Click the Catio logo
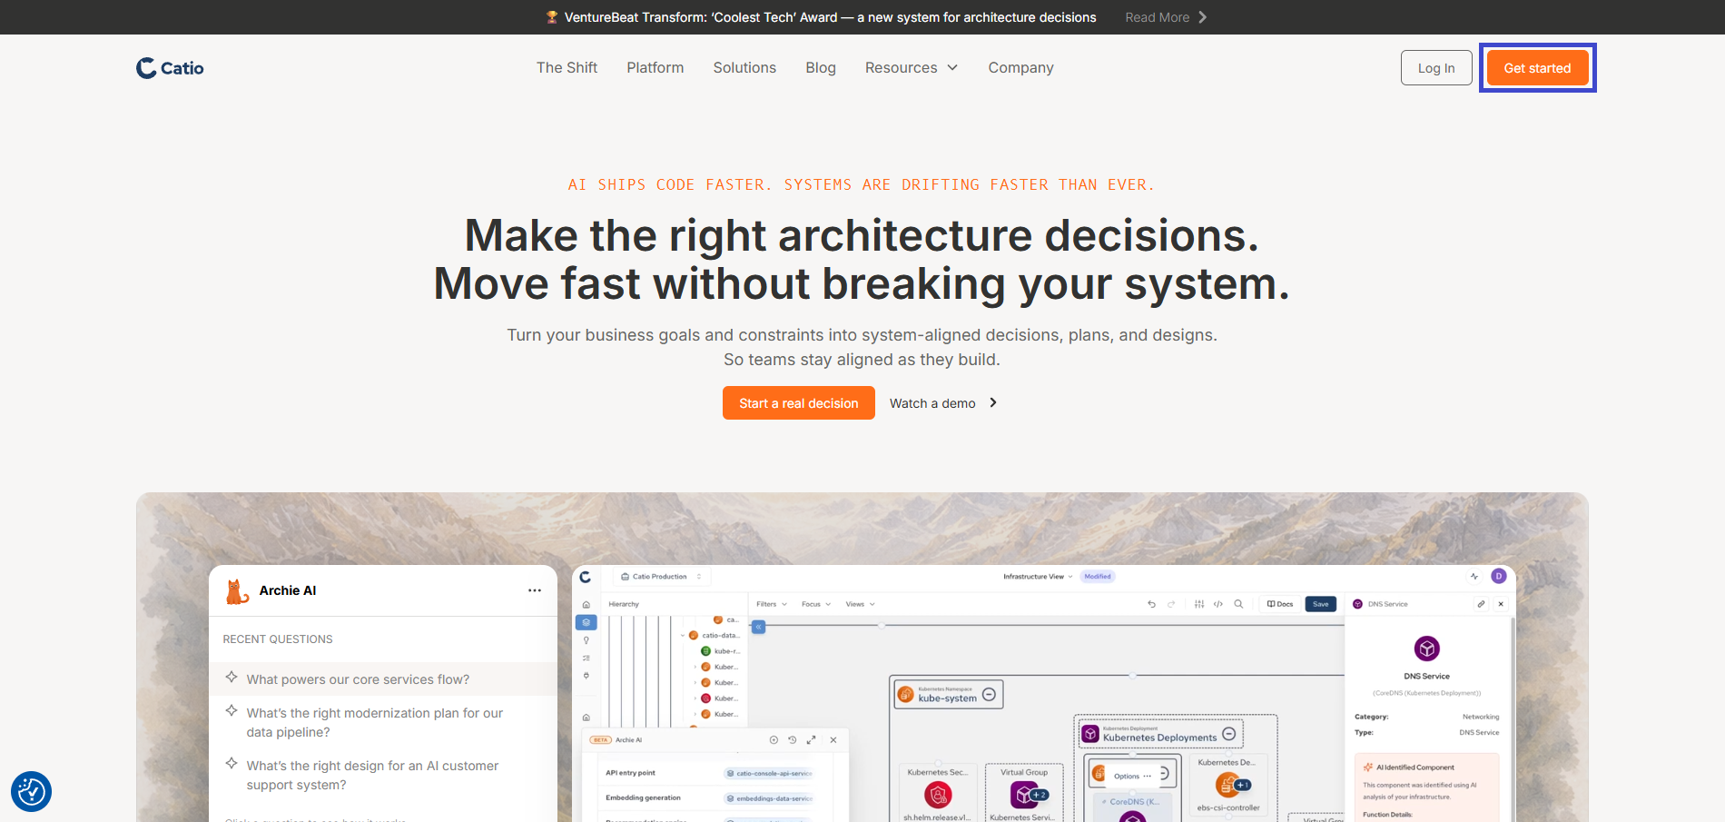This screenshot has height=822, width=1725. click(x=170, y=68)
